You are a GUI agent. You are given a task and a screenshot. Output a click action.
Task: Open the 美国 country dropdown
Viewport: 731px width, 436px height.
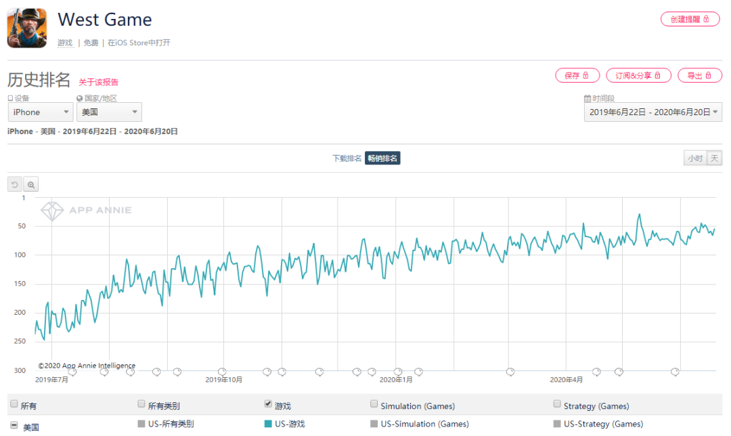click(x=108, y=112)
